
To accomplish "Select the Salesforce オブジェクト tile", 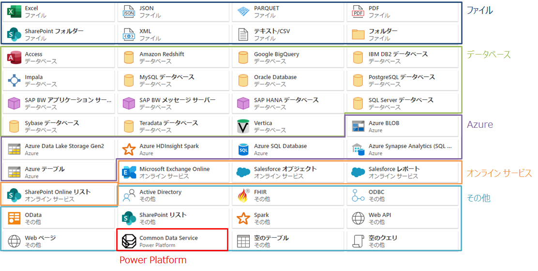I will tap(288, 172).
